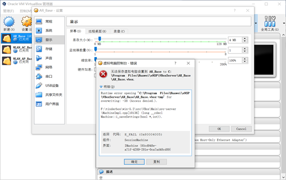Image resolution: width=286 pixels, height=187 pixels.
Task: Click the 128 MB slider maximum label
Action: point(221,44)
